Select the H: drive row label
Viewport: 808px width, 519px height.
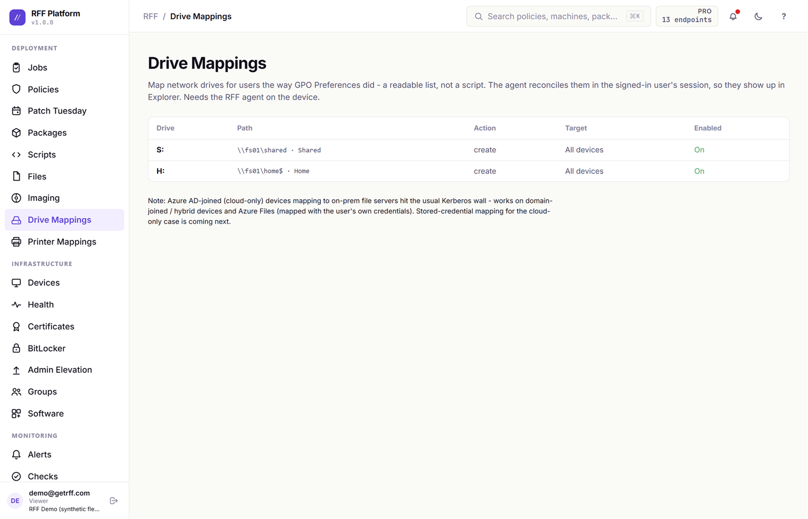coord(160,171)
